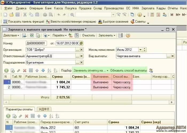Delete row with red X in employees table
The image size is (187, 133).
25,70
